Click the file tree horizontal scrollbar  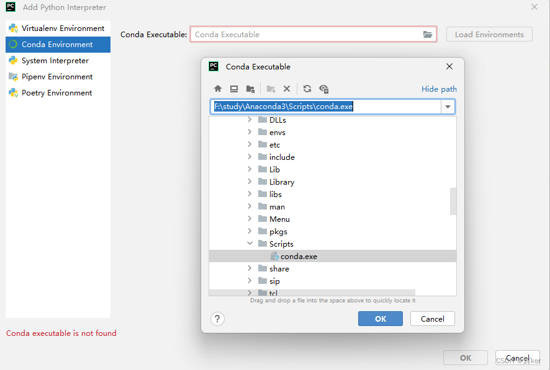coord(312,293)
